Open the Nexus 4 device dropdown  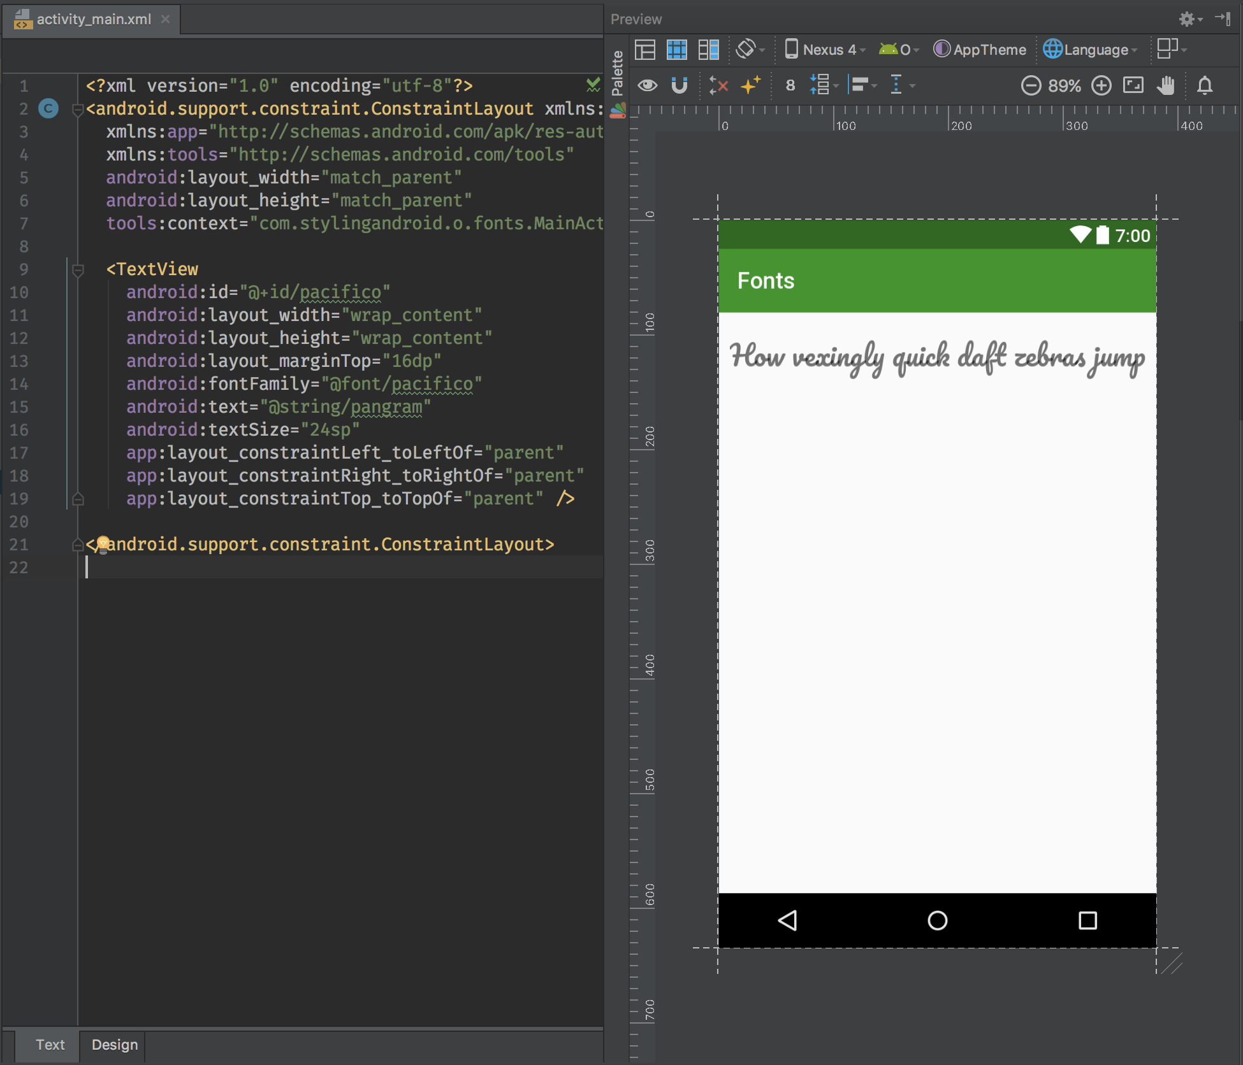(825, 50)
